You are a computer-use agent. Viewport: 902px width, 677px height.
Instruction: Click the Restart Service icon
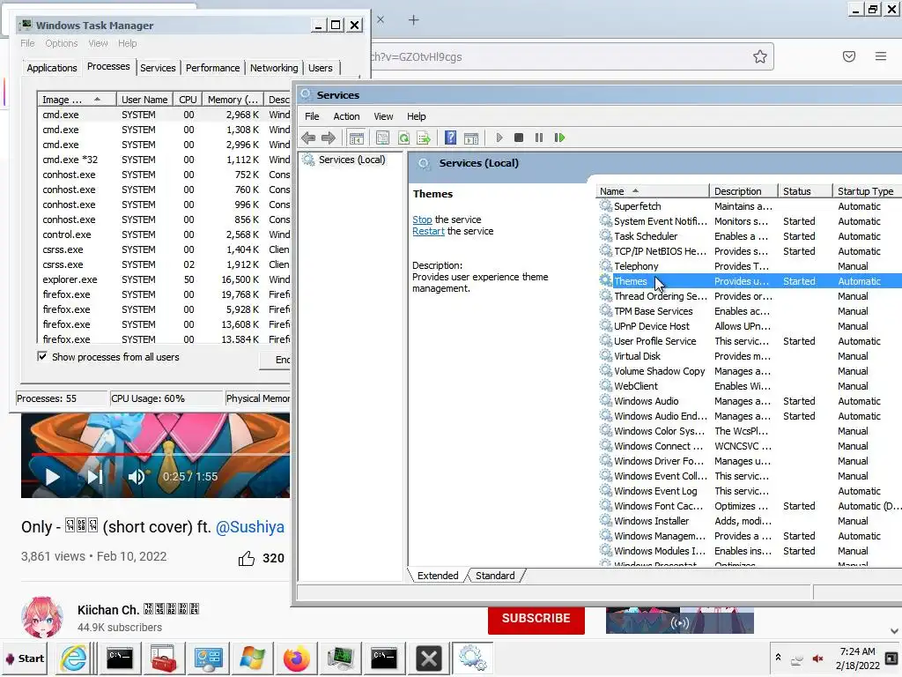559,138
